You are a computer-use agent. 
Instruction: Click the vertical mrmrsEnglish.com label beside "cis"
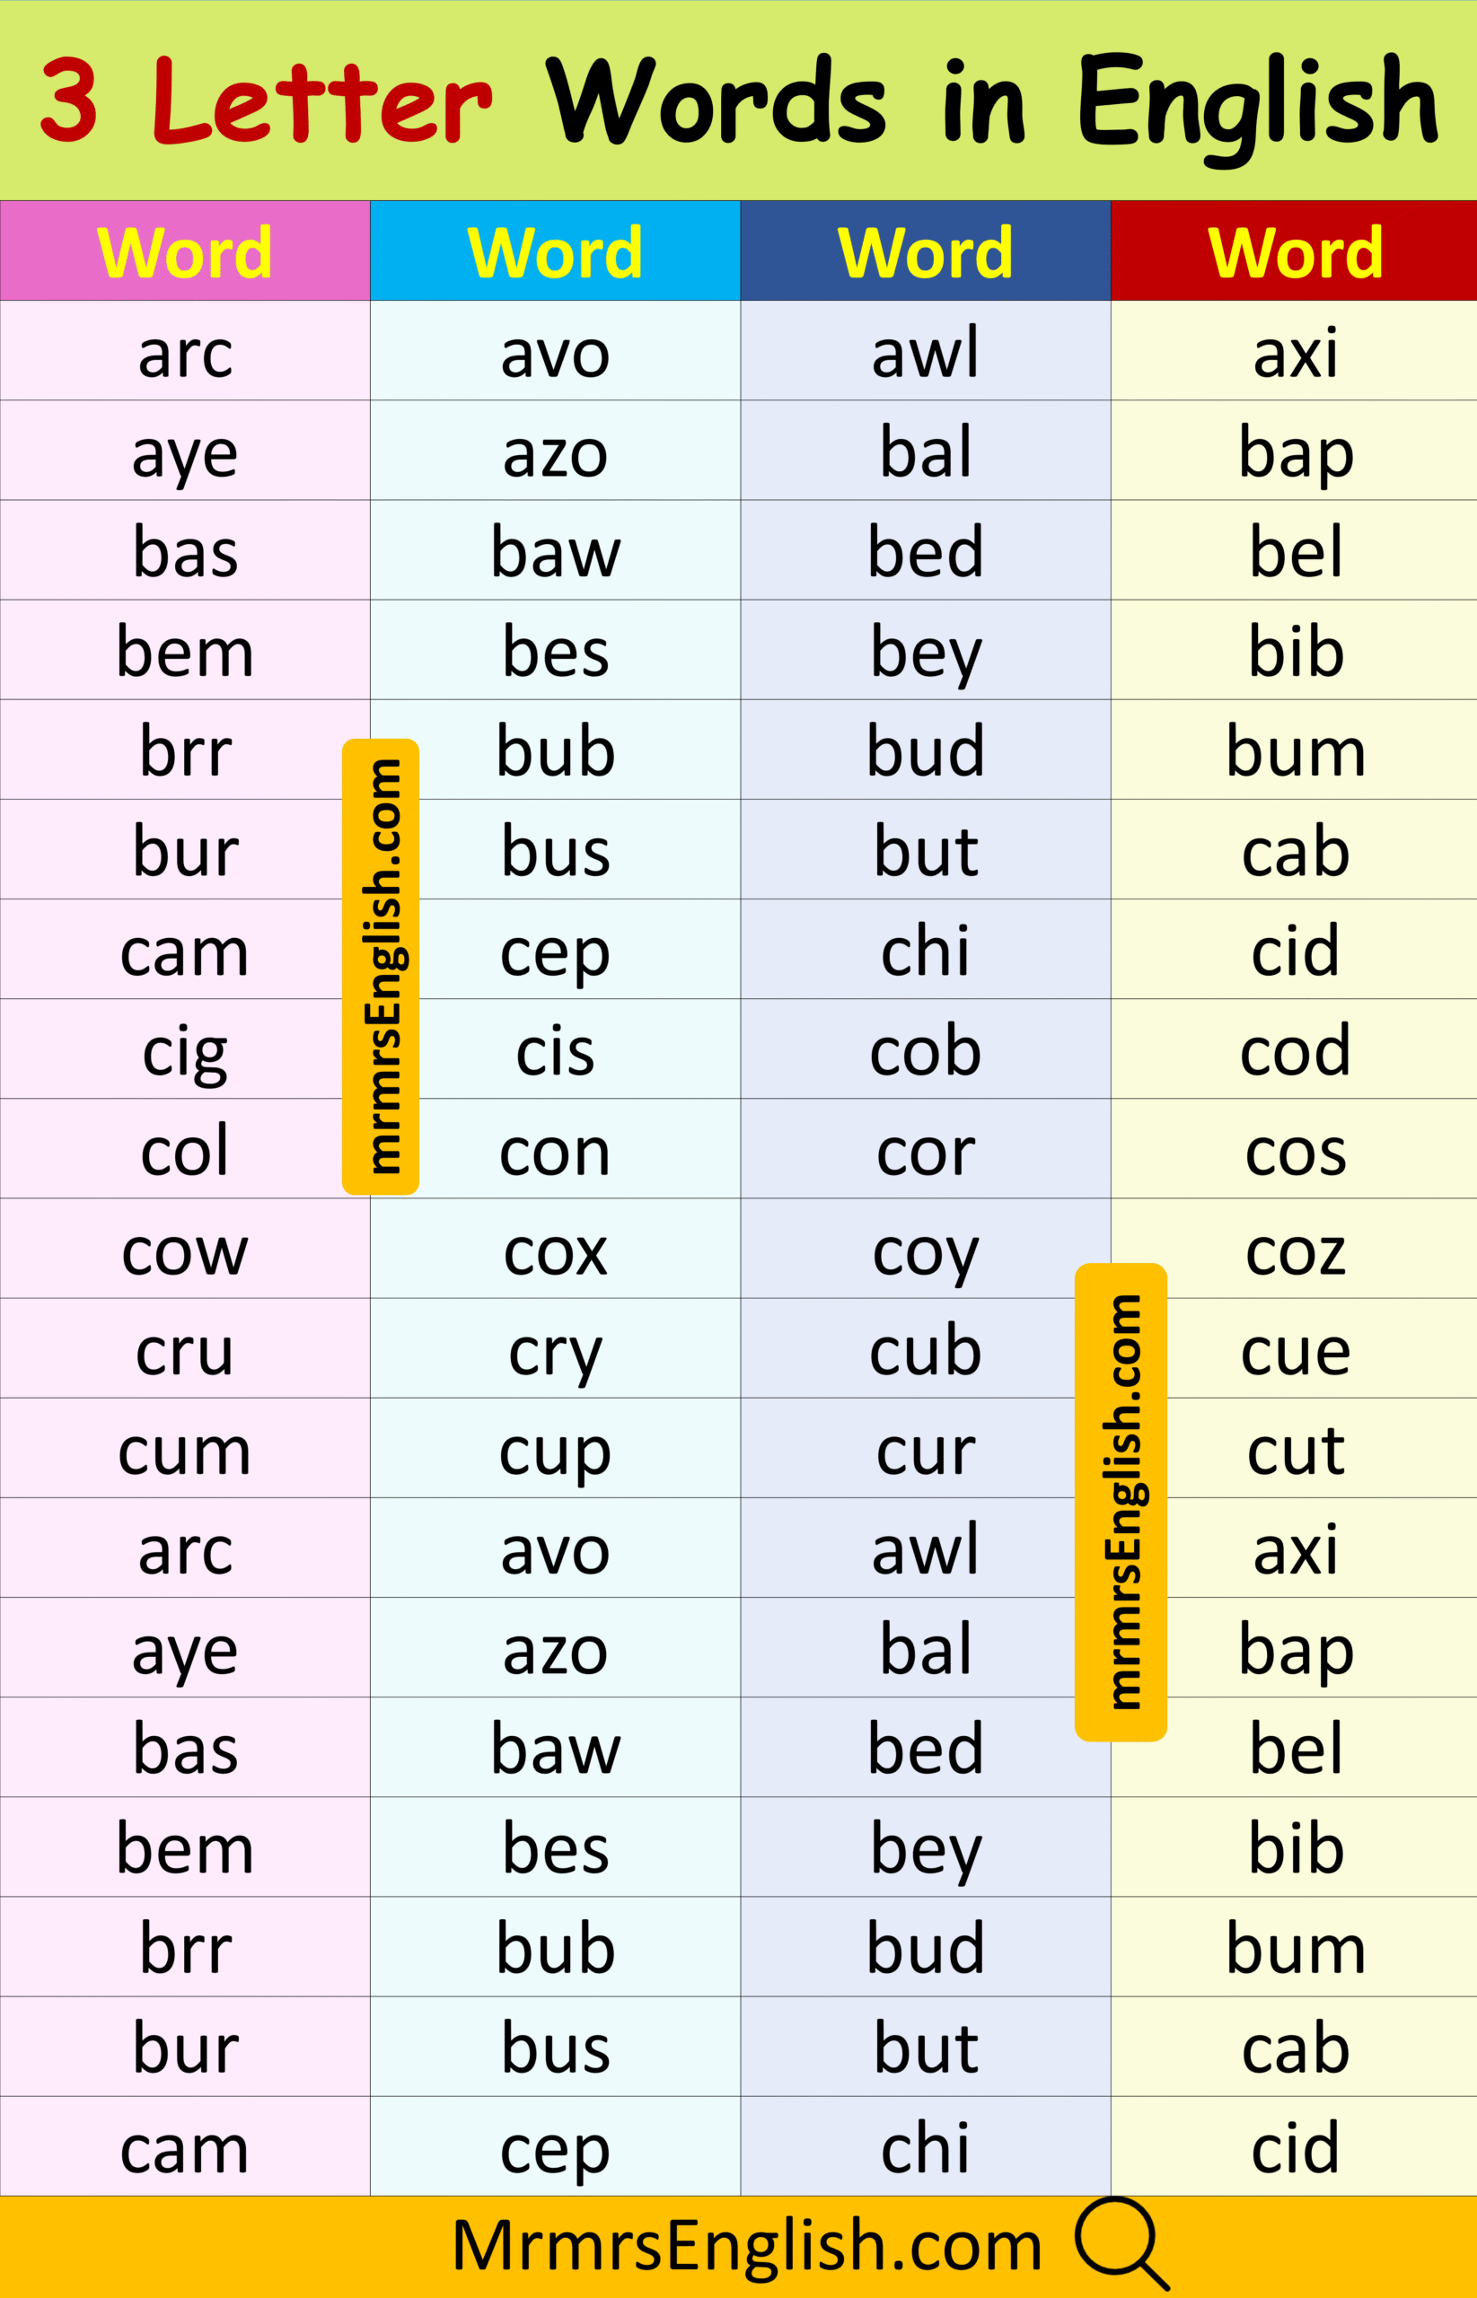[x=381, y=967]
